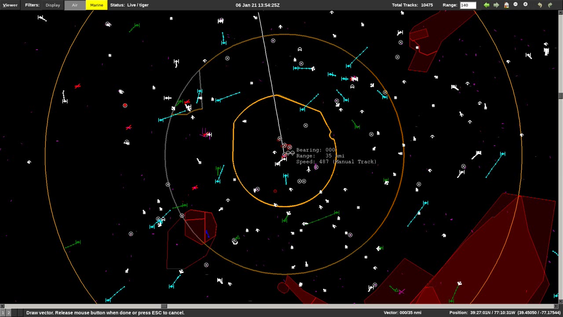Click the '06 Jan 21 13:54:25Z' timestamp
This screenshot has height=317, width=563.
pyautogui.click(x=258, y=5)
